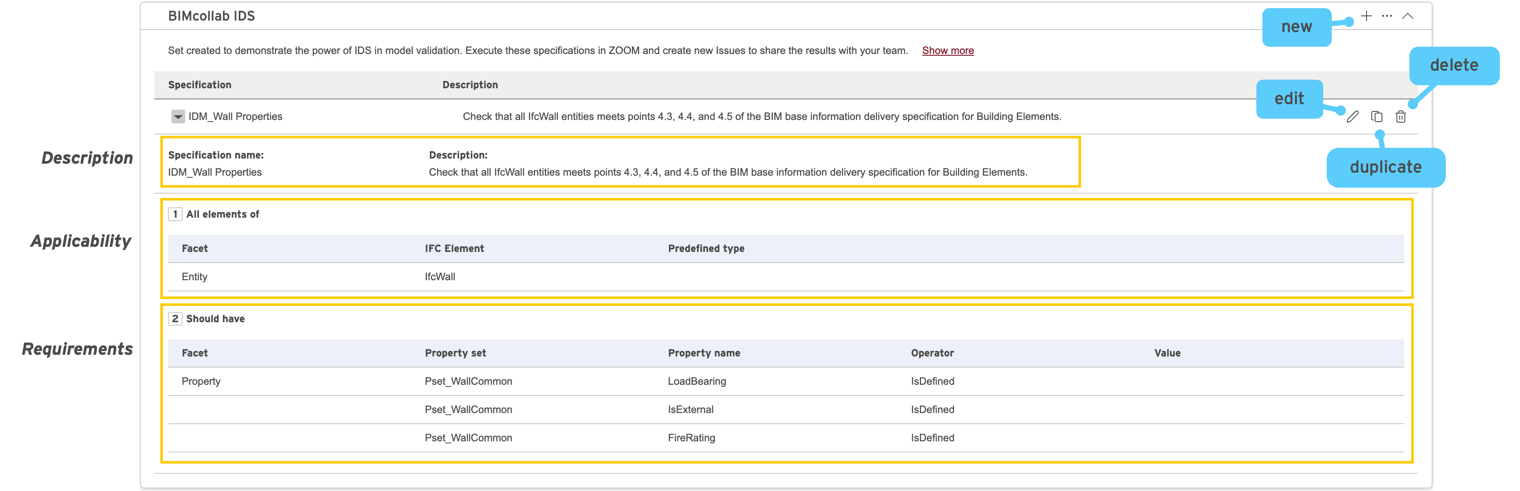The height and width of the screenshot is (491, 1520).
Task: Click the set description text about ZOOM
Action: [538, 51]
